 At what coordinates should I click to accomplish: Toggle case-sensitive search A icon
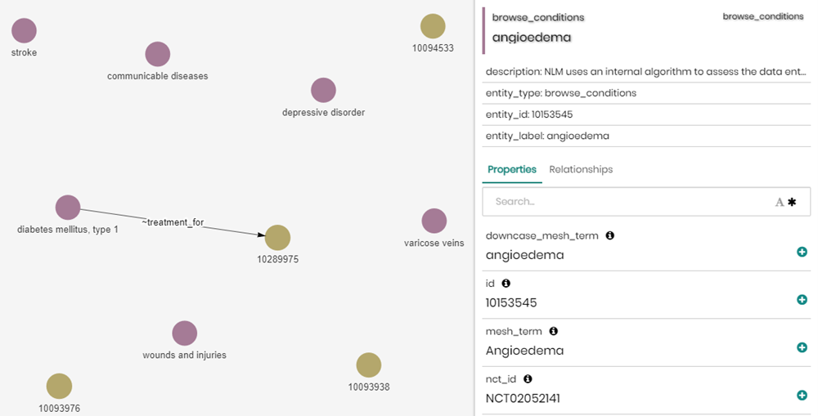780,202
